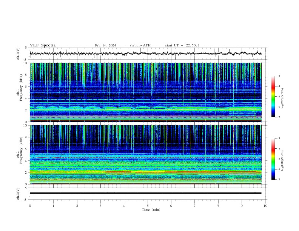Viewport: 299px width, 231px height.
Task: Click time axis tick label "3"
Action: click(x=100, y=206)
